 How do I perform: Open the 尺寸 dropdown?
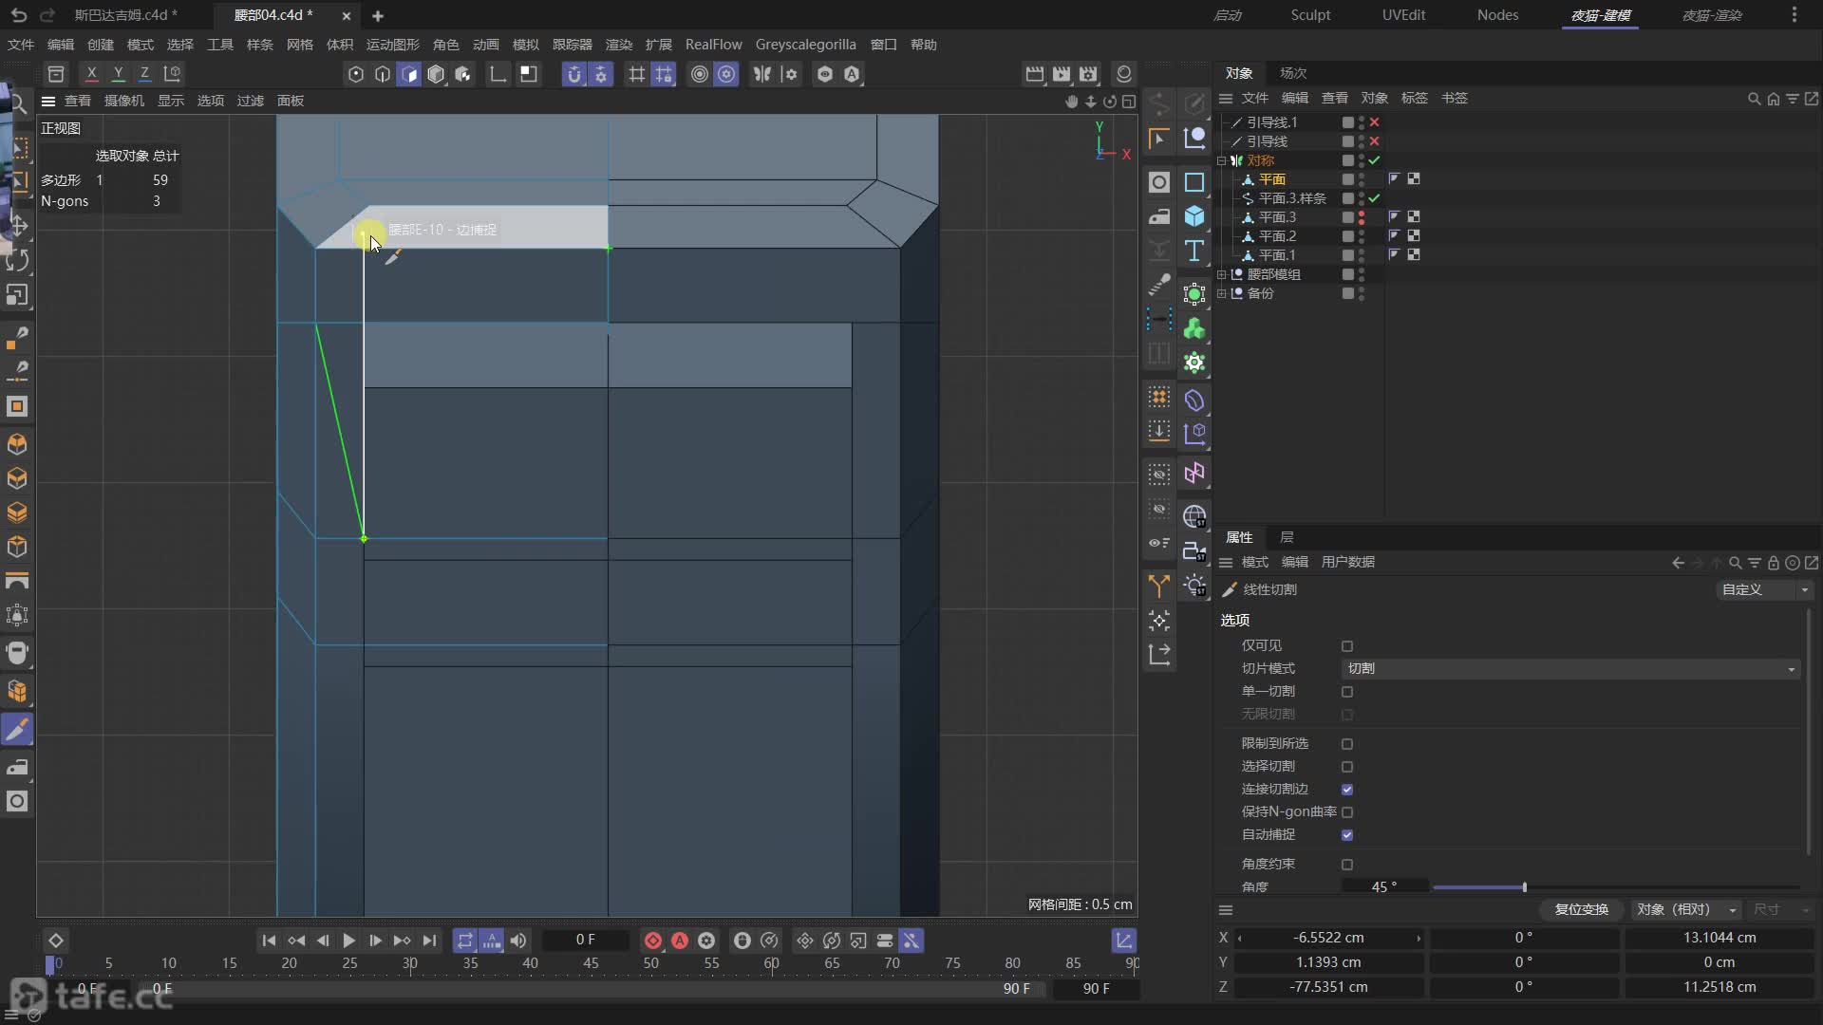[x=1782, y=909]
